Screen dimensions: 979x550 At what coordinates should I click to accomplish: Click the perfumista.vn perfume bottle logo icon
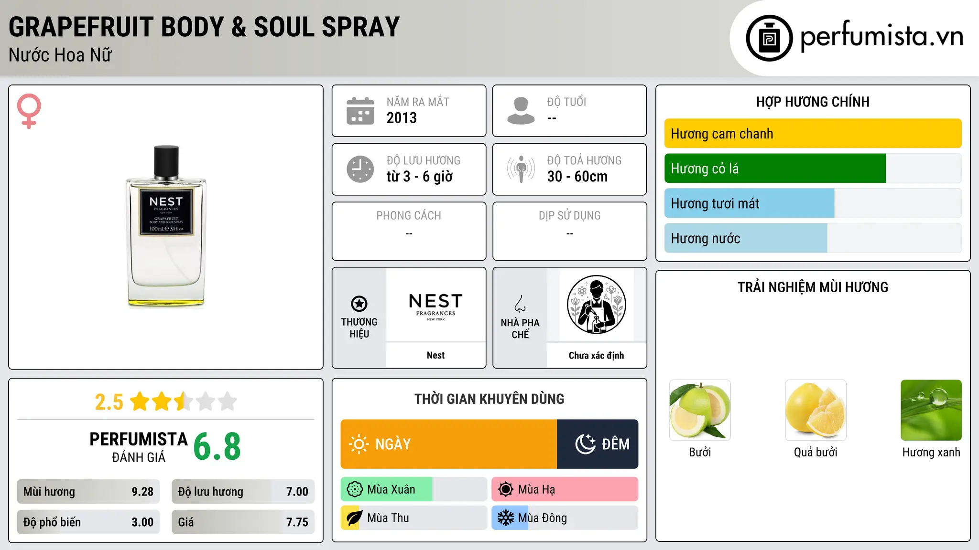(x=769, y=38)
